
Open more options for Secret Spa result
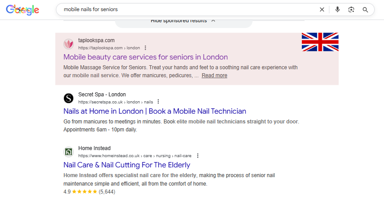(x=158, y=102)
